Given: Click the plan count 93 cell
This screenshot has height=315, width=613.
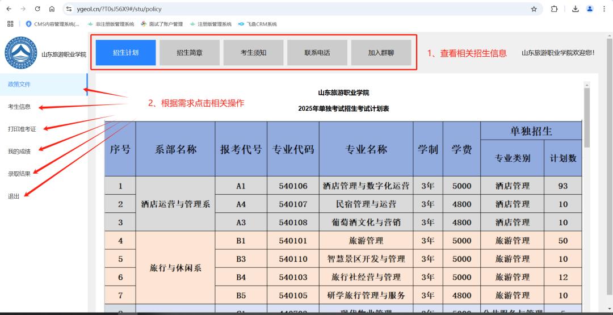Looking at the screenshot, I should click(563, 186).
